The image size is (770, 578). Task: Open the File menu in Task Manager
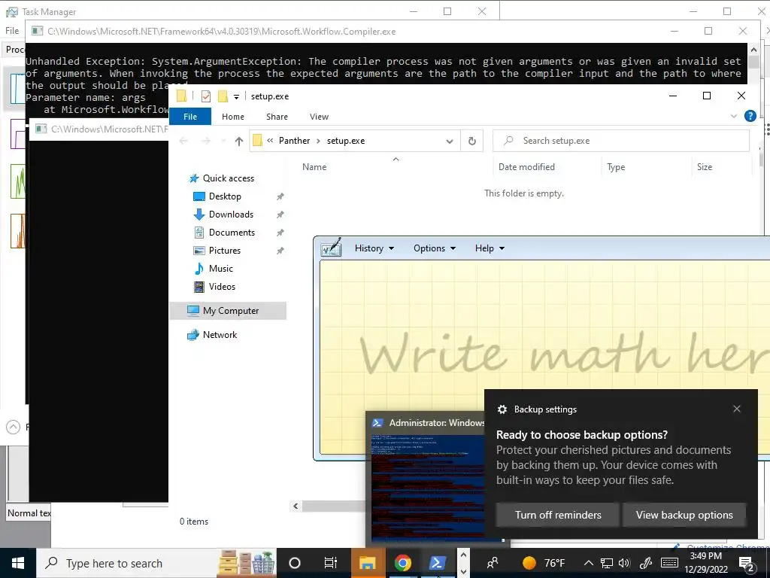pyautogui.click(x=12, y=31)
